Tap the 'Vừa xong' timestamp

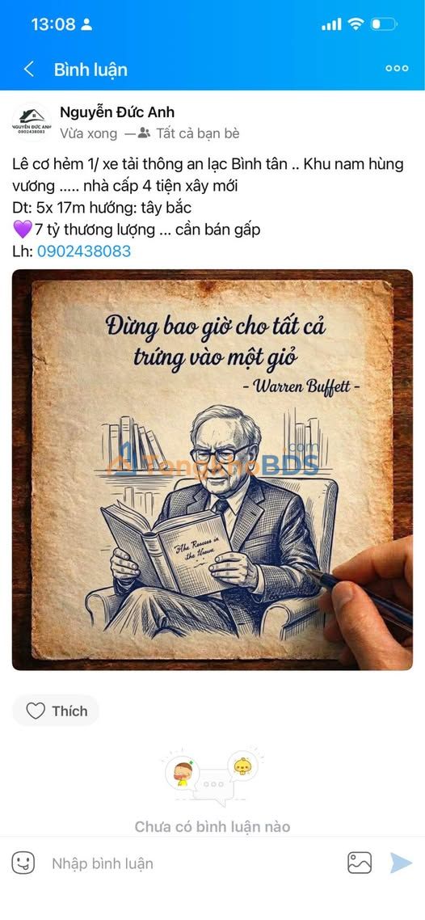tap(89, 133)
